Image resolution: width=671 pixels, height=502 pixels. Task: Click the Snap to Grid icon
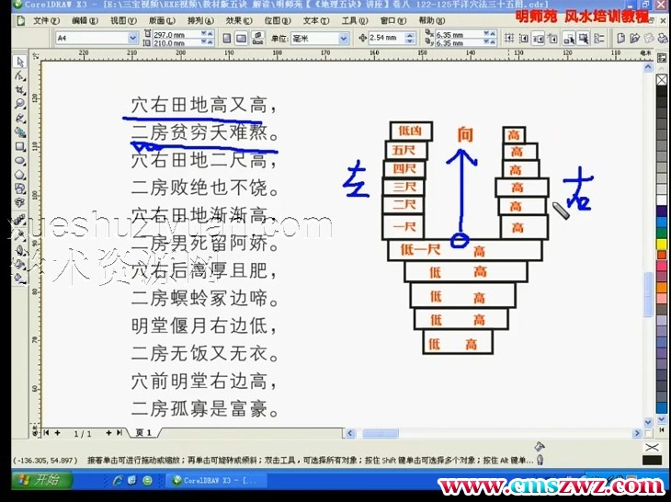pos(509,38)
